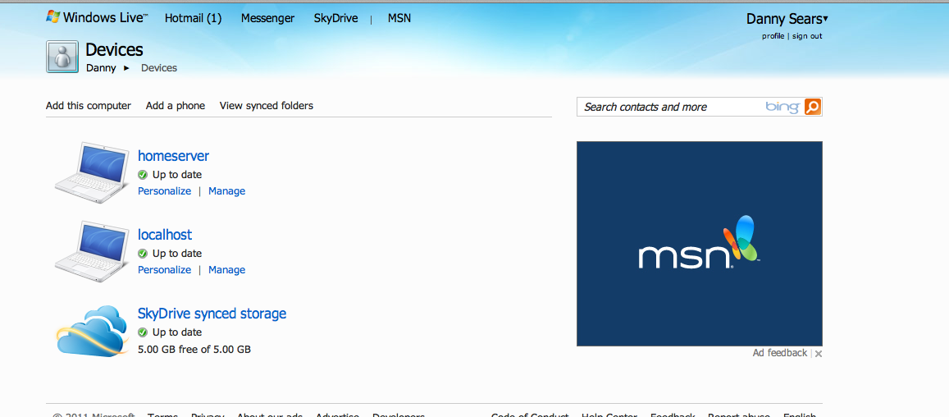Open Hotmail (1) in the top navigation
The width and height of the screenshot is (949, 417).
coord(193,18)
